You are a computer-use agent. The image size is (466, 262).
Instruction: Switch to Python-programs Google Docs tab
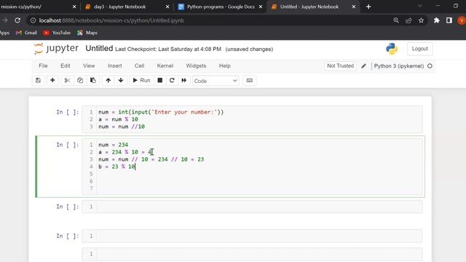tap(221, 7)
